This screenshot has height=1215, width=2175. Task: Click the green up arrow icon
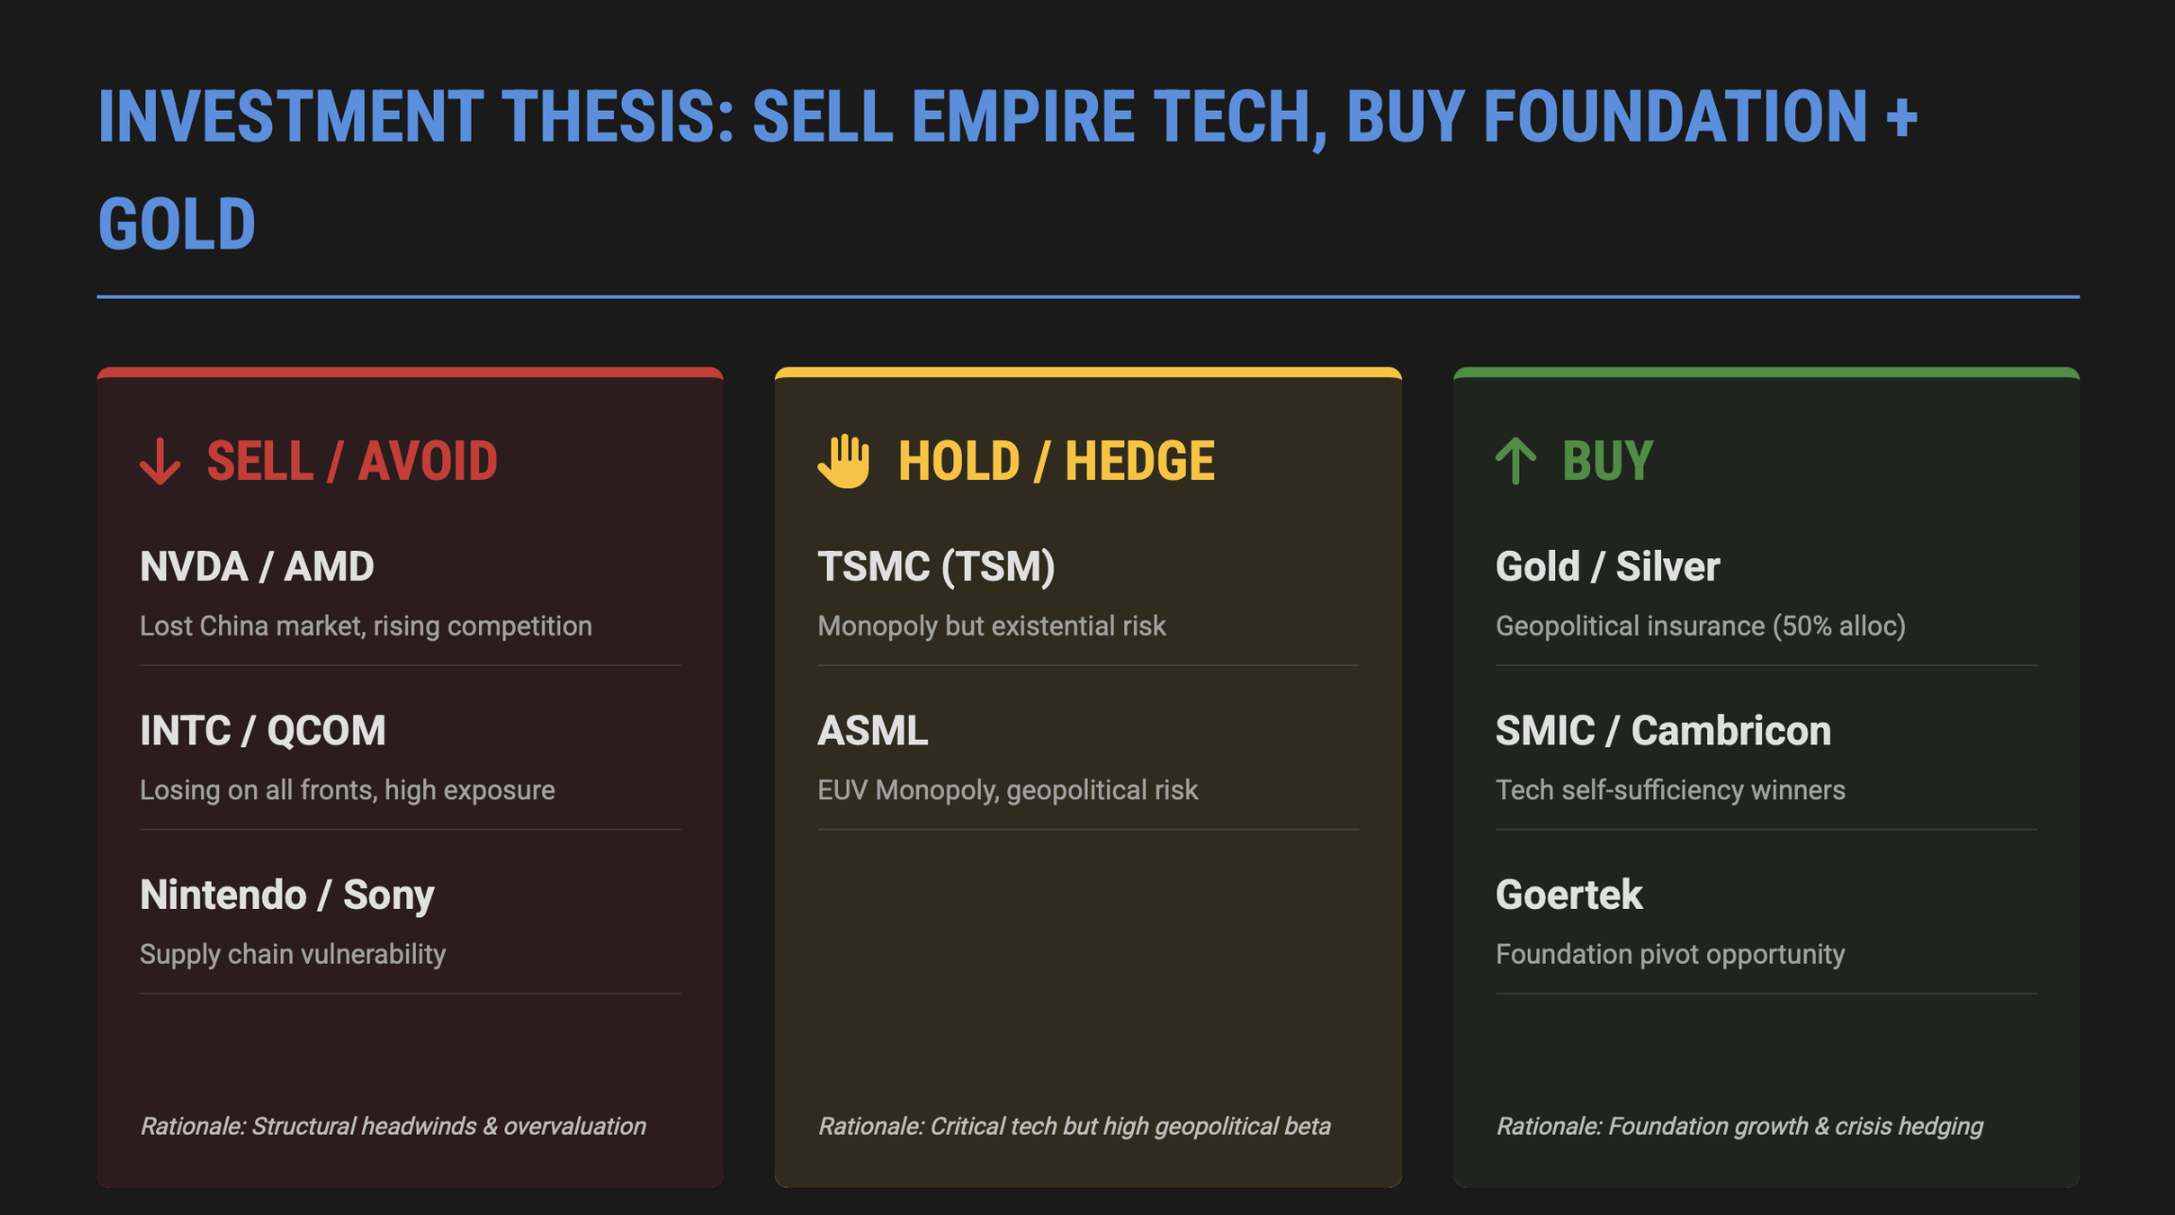click(1516, 461)
